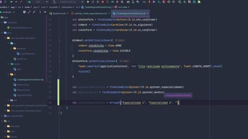Collapse the manifests folder

pyautogui.click(x=2, y=22)
